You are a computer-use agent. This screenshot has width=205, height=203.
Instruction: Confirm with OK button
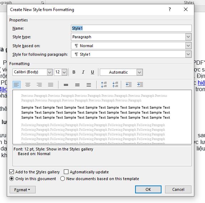tap(148, 189)
